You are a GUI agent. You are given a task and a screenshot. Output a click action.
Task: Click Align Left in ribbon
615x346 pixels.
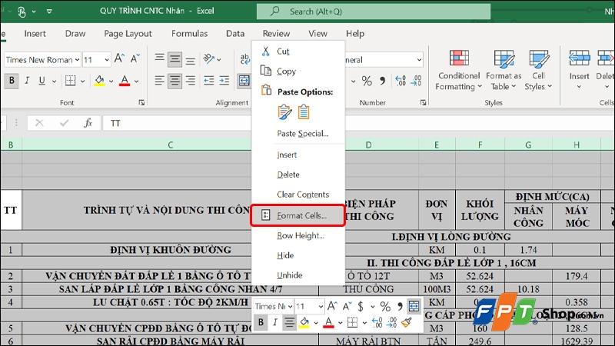point(159,81)
